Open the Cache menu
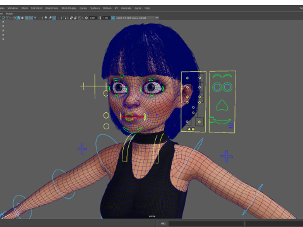This screenshot has height=227, width=303. [x=138, y=8]
